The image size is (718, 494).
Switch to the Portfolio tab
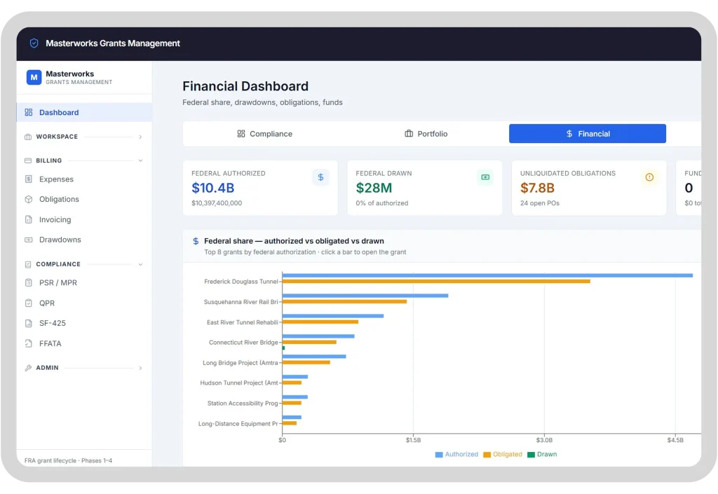pos(426,134)
